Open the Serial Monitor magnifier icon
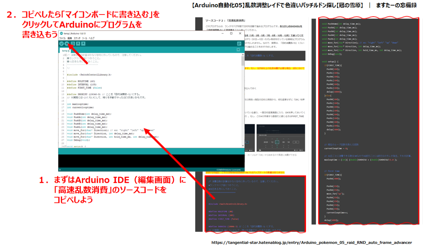The height and width of the screenshot is (247, 423). (239, 43)
